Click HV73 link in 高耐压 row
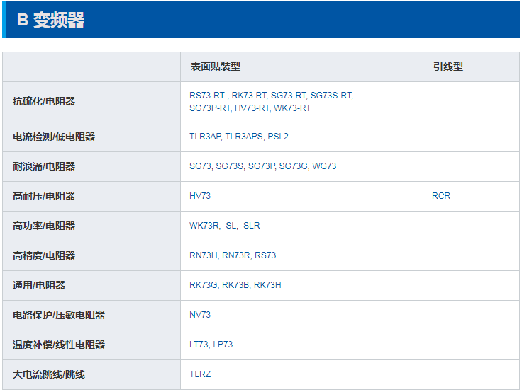Image resolution: width=522 pixels, height=392 pixels. coord(200,196)
